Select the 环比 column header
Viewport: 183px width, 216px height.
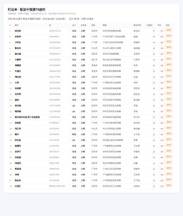(159, 25)
